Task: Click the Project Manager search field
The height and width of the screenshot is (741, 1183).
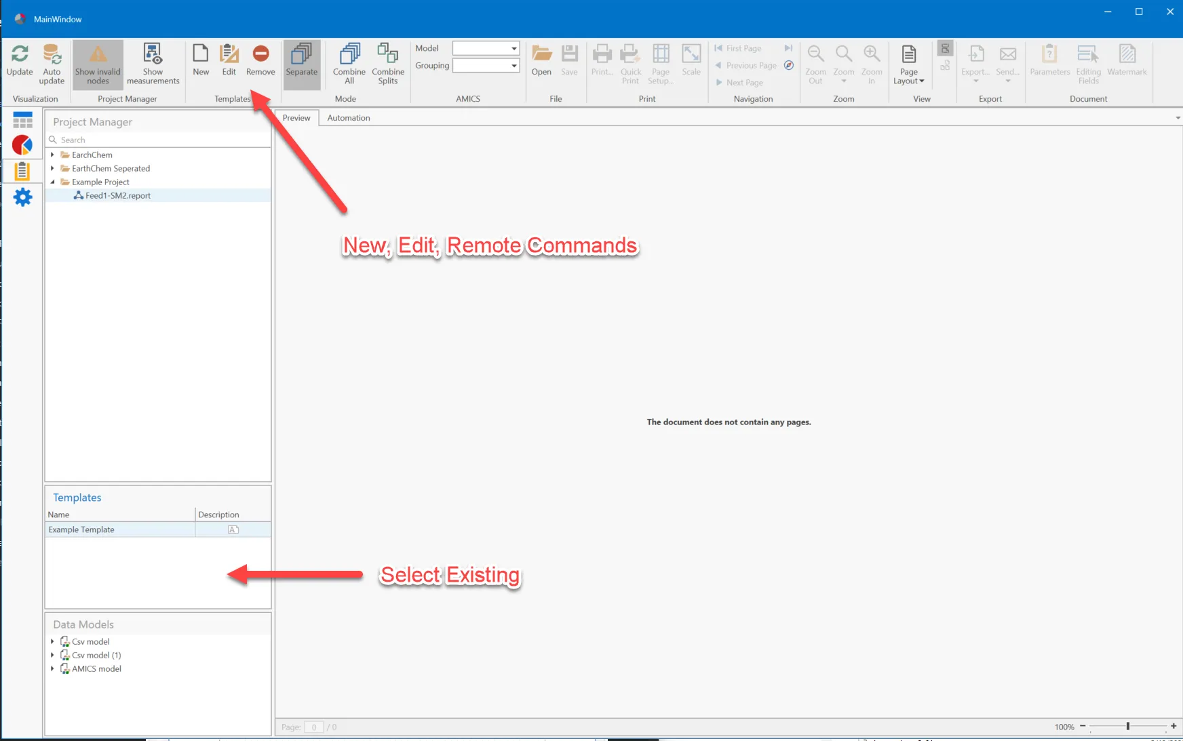Action: coord(158,140)
